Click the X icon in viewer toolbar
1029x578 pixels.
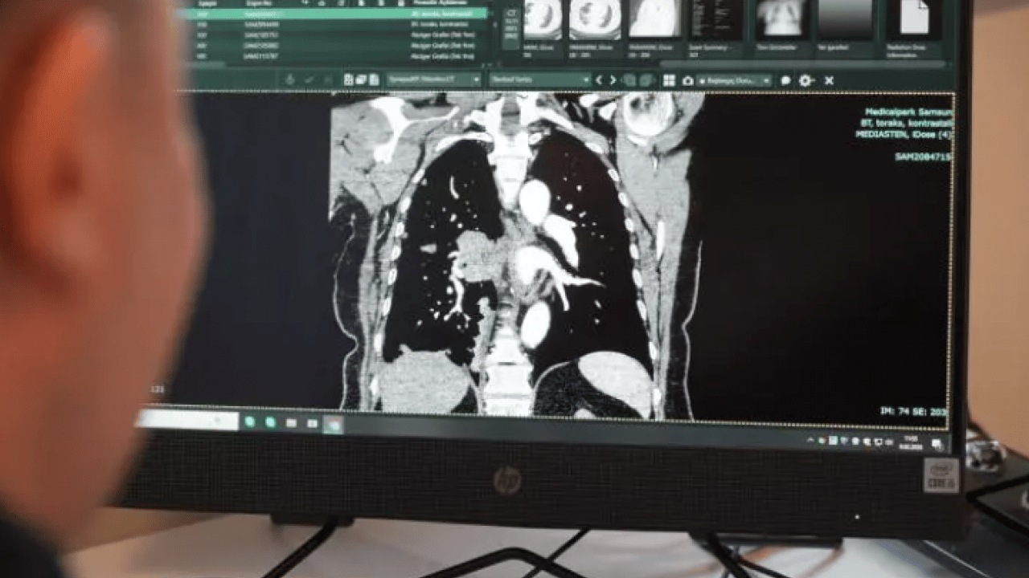click(829, 80)
